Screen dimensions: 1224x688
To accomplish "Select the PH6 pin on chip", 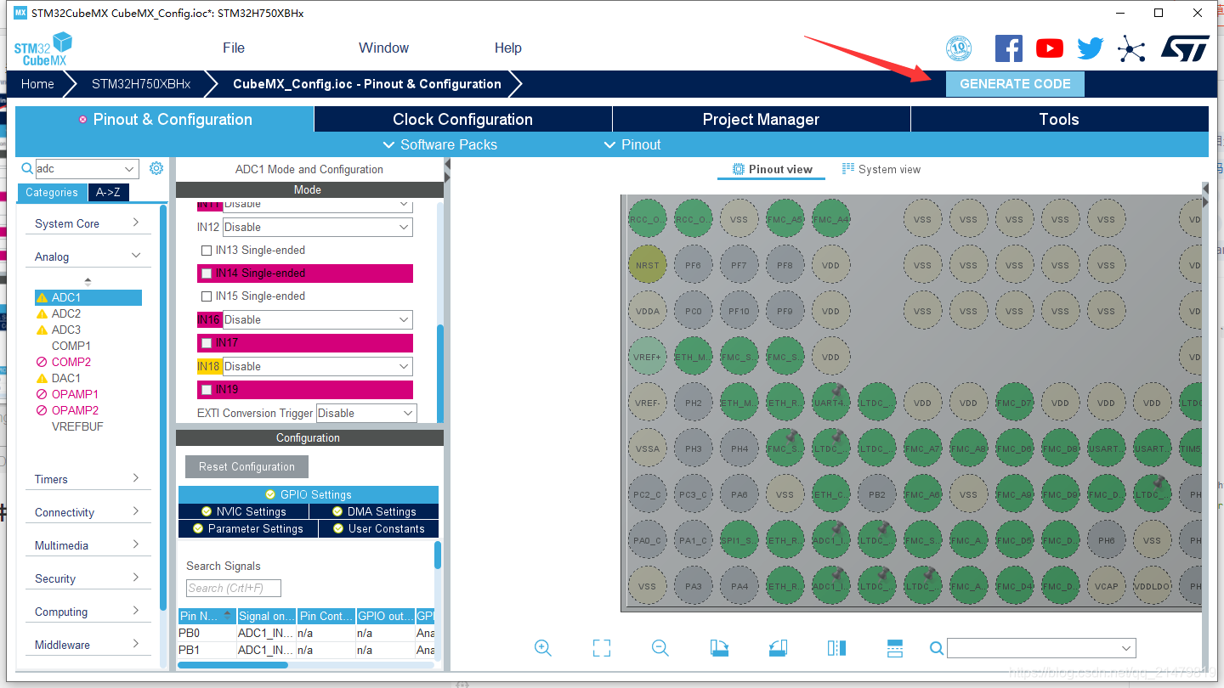I will (1106, 540).
